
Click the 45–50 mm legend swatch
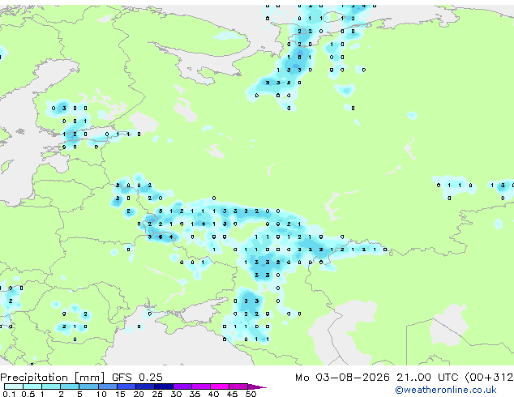(x=238, y=386)
